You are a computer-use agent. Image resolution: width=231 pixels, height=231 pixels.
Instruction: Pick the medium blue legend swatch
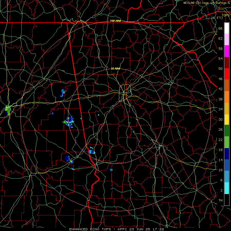point(227,165)
